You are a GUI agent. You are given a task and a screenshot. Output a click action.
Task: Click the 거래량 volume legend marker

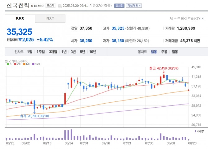coord(195,131)
